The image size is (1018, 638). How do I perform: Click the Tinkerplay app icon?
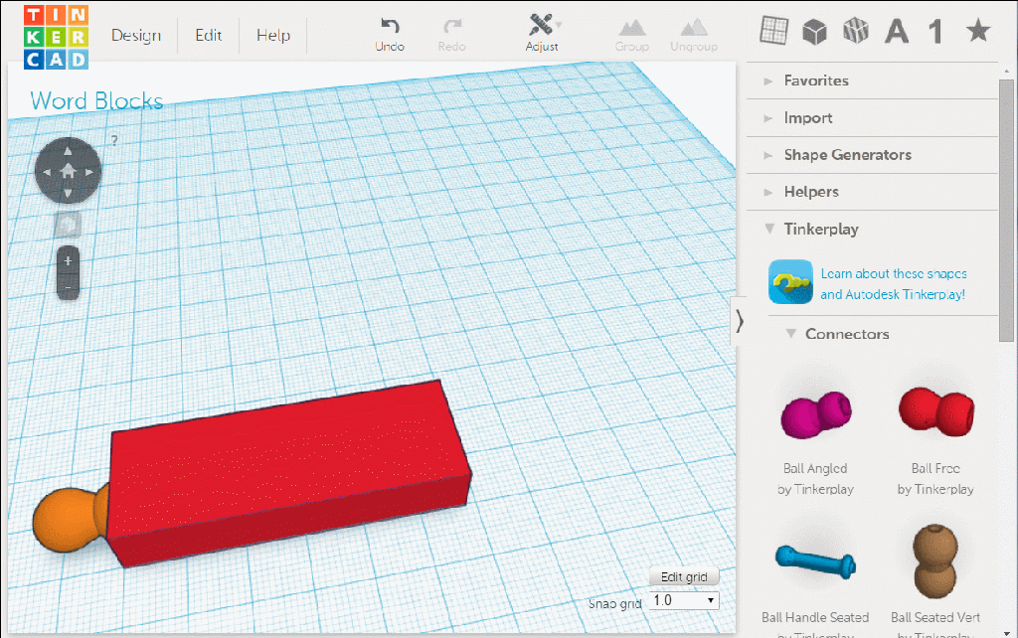pos(790,281)
